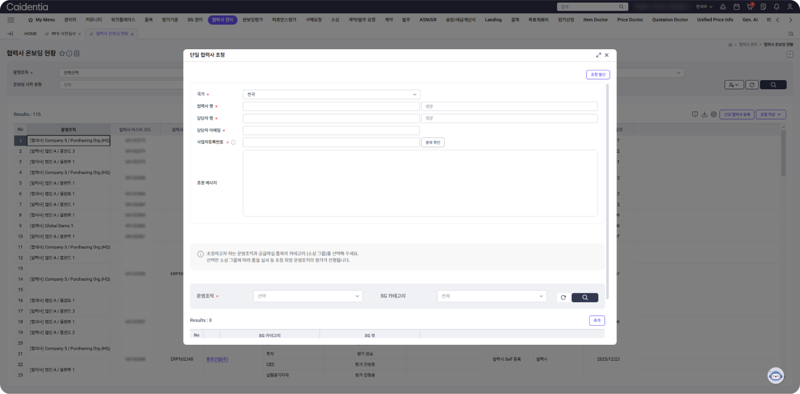
Task: Open the shopping cart in the top bar
Action: (x=750, y=7)
